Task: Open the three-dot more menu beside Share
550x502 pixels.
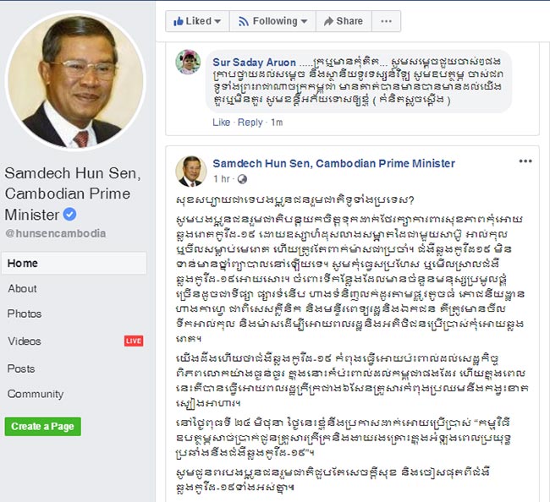Action: coord(386,21)
